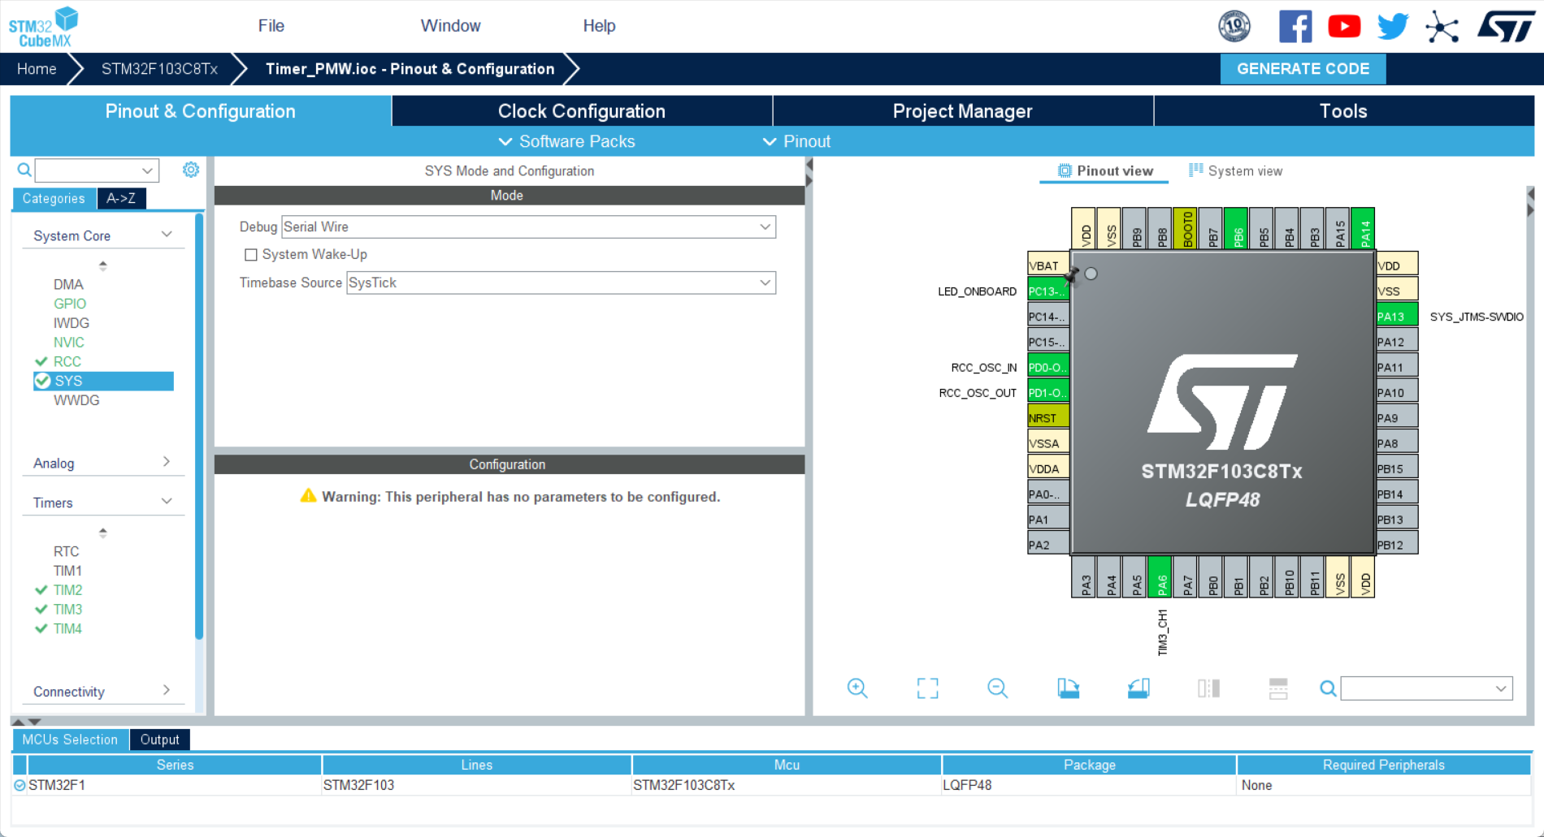This screenshot has width=1544, height=837.
Task: Switch to System view
Action: click(x=1236, y=170)
